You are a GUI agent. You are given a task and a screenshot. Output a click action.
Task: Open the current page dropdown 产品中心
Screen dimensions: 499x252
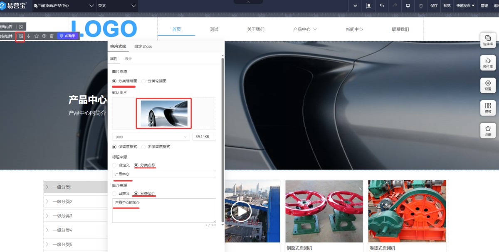(64, 6)
